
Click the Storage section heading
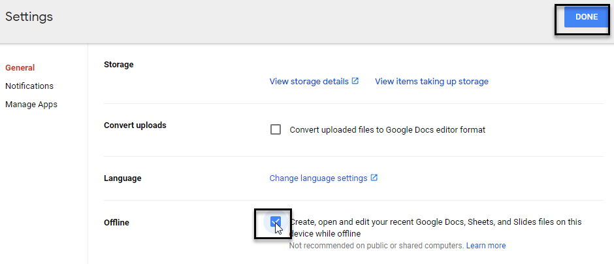tap(119, 64)
